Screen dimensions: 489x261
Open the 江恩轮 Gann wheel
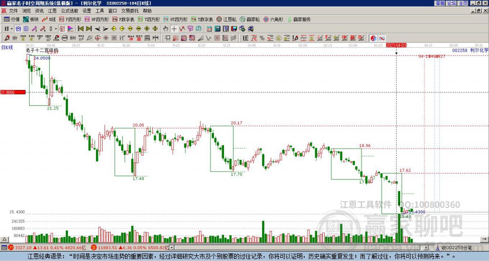point(227,19)
